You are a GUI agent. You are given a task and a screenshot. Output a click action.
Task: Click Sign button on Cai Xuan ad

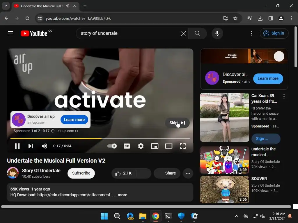(x=266, y=139)
